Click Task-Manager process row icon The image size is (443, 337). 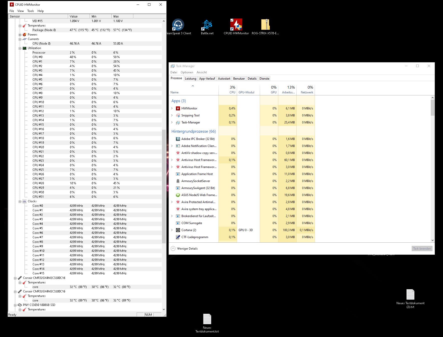(178, 122)
